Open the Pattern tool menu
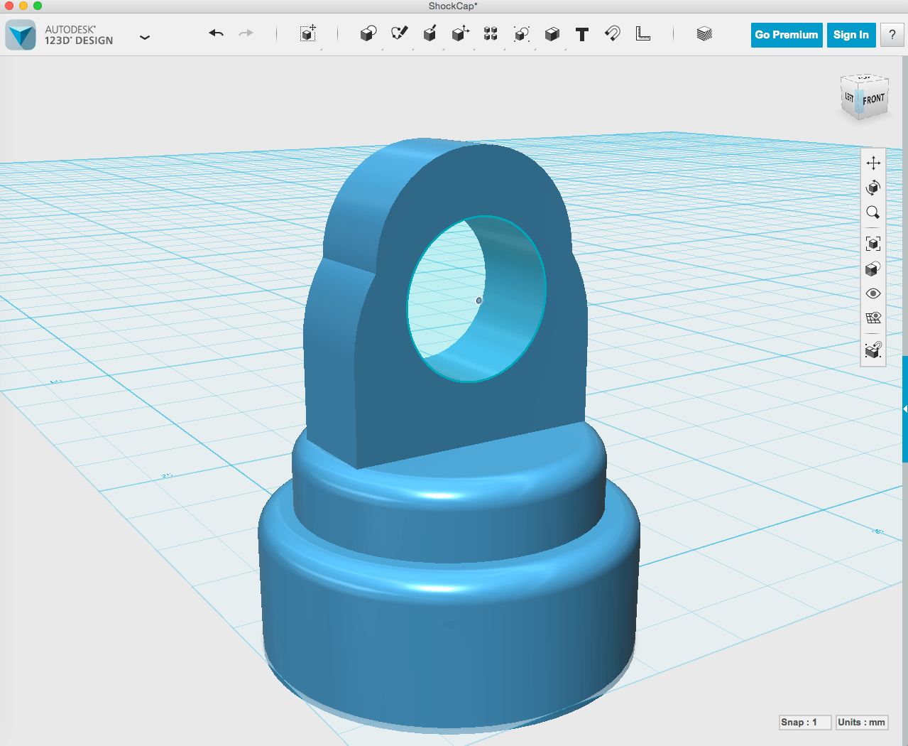Image resolution: width=908 pixels, height=746 pixels. click(x=491, y=33)
